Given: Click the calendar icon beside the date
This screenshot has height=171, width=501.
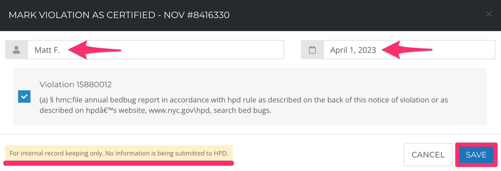Looking at the screenshot, I should click(x=312, y=50).
